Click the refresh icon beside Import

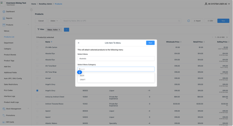click(189, 21)
